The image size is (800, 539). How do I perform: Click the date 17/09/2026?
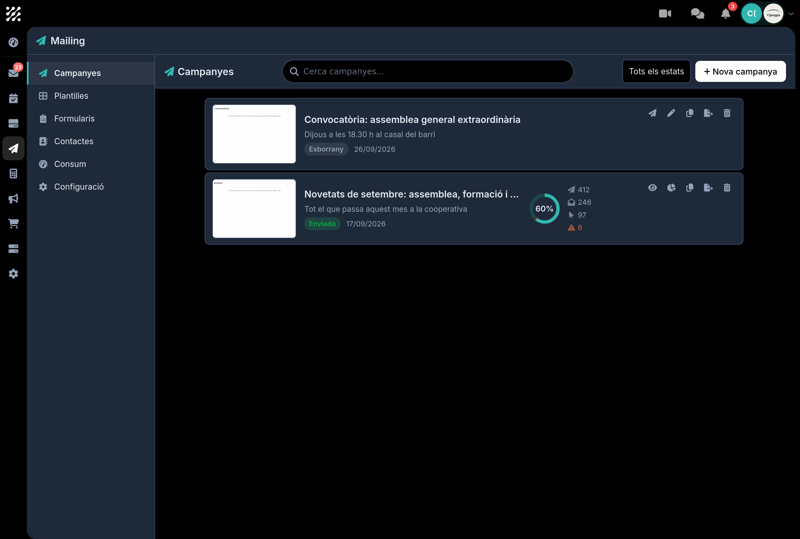click(x=366, y=224)
